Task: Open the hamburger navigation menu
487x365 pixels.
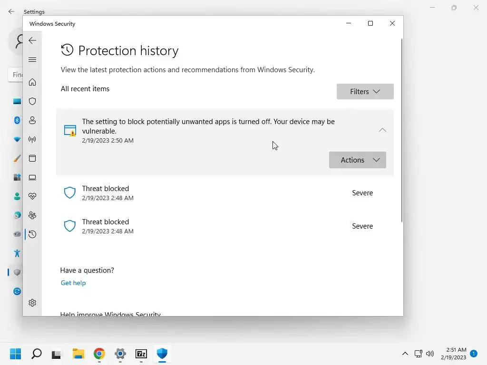Action: (32, 59)
